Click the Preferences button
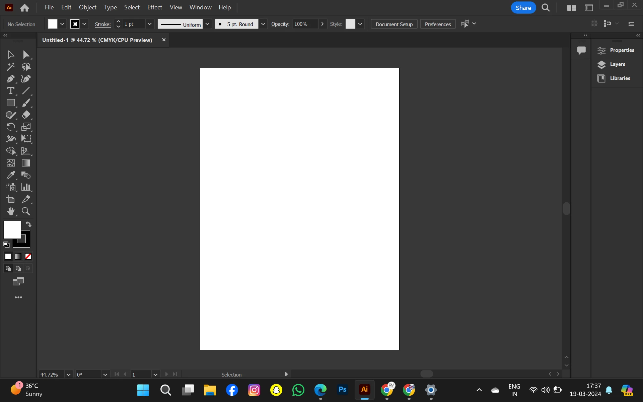The height and width of the screenshot is (402, 643). [x=438, y=24]
